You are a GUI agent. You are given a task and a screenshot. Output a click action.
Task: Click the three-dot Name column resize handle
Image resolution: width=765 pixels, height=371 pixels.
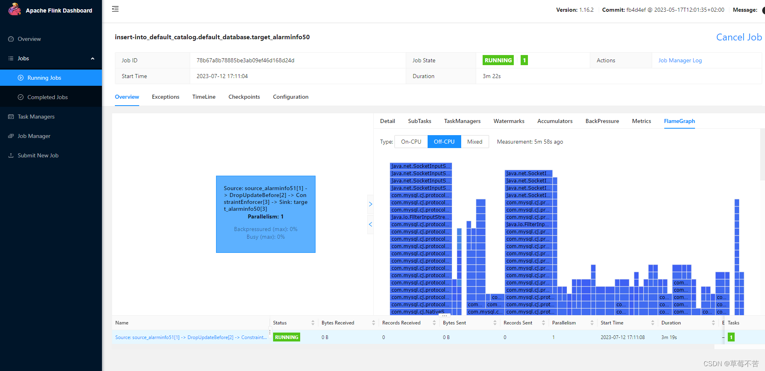point(270,332)
